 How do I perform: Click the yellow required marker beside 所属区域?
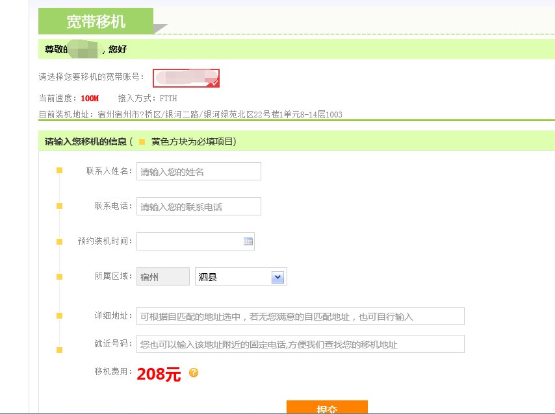click(59, 276)
